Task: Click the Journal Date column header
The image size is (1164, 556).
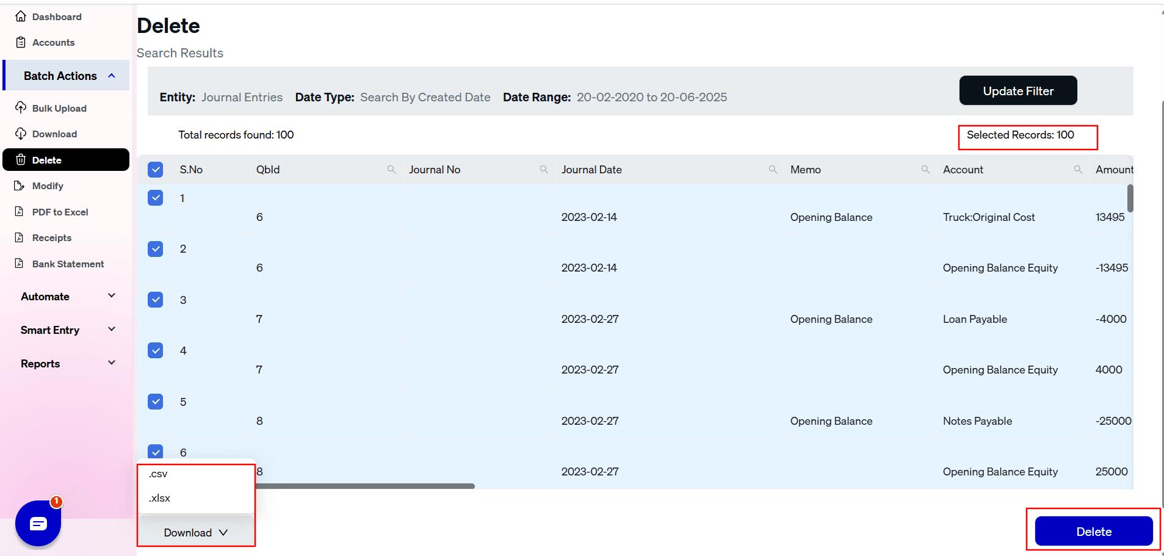Action: pos(591,170)
